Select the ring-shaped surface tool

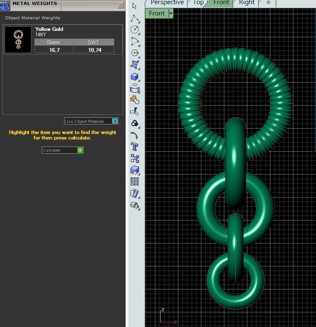[x=135, y=88]
